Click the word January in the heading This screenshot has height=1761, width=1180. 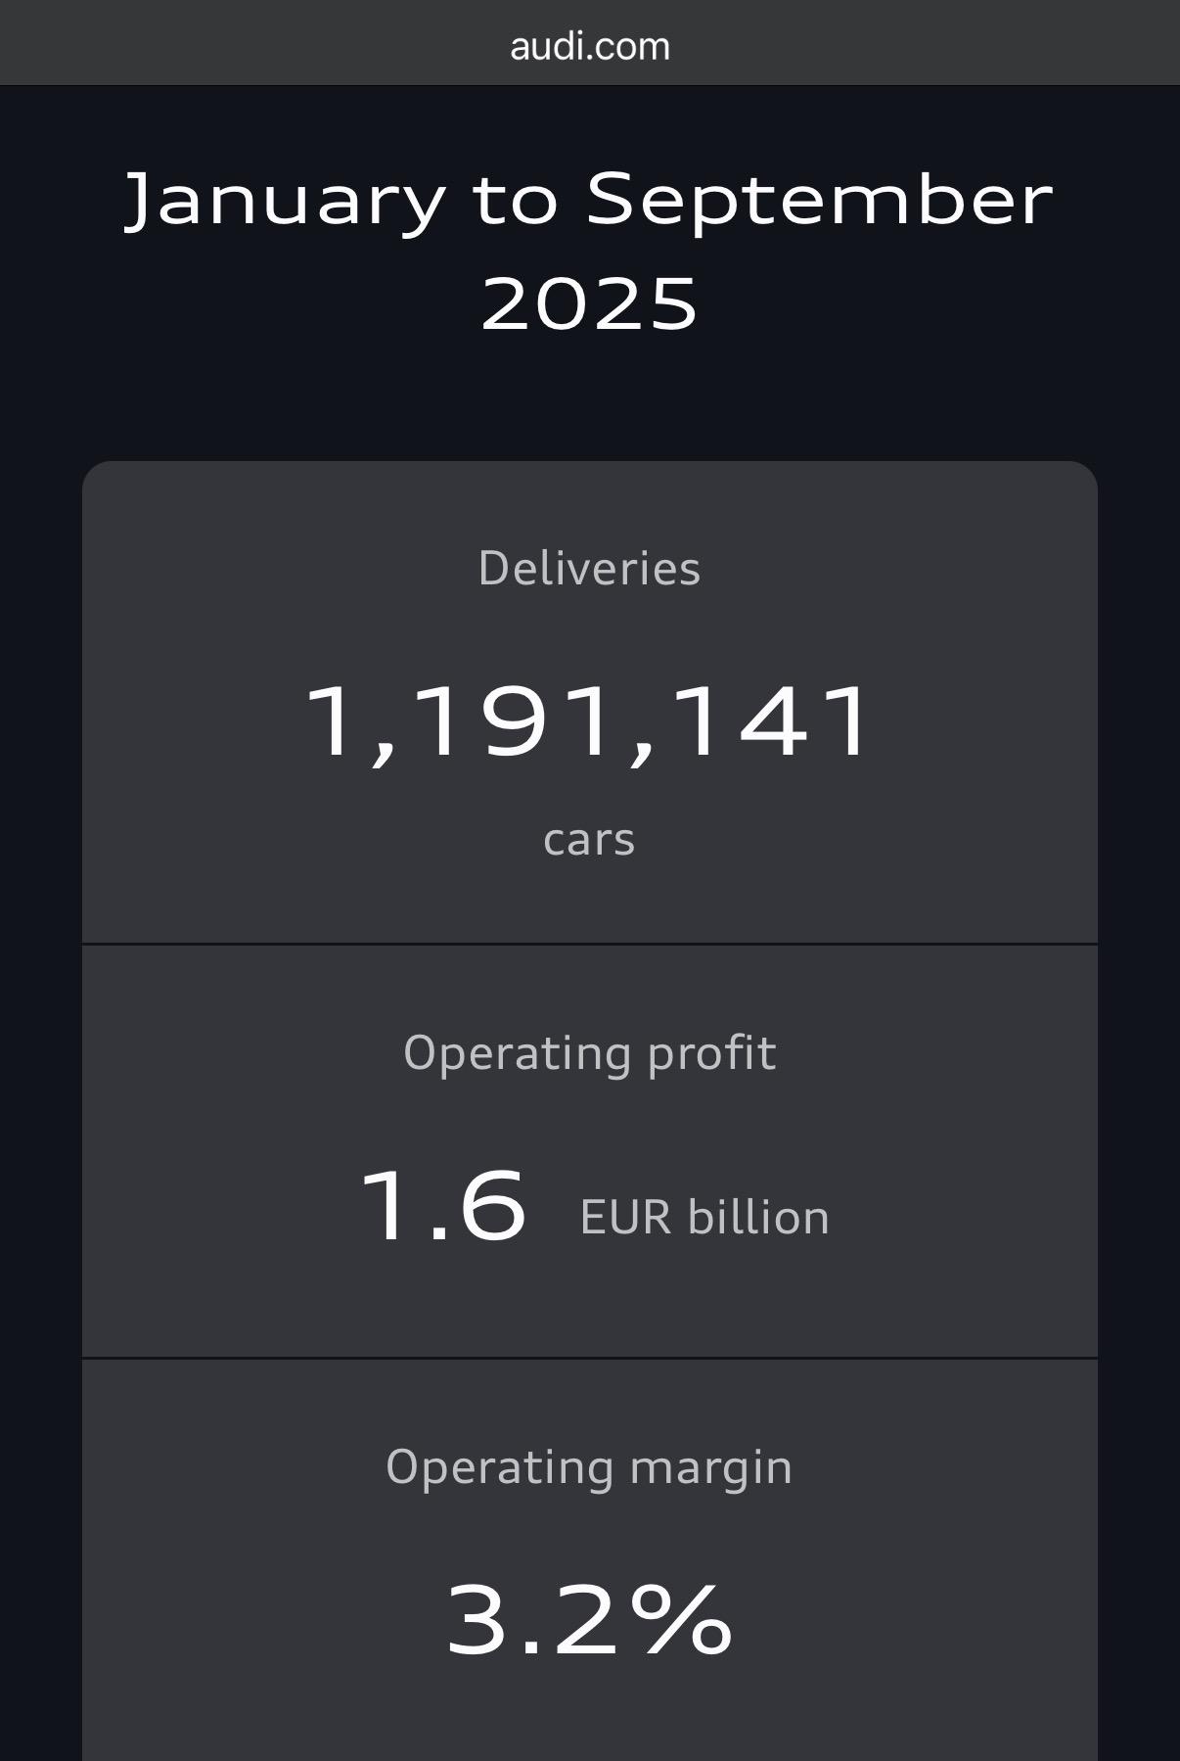(x=285, y=201)
